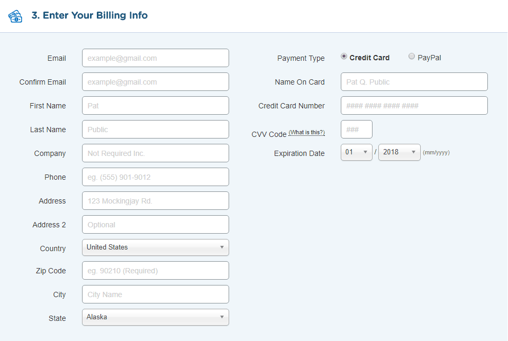The height and width of the screenshot is (341, 508).
Task: Expand the expiration year dropdown
Action: [399, 152]
